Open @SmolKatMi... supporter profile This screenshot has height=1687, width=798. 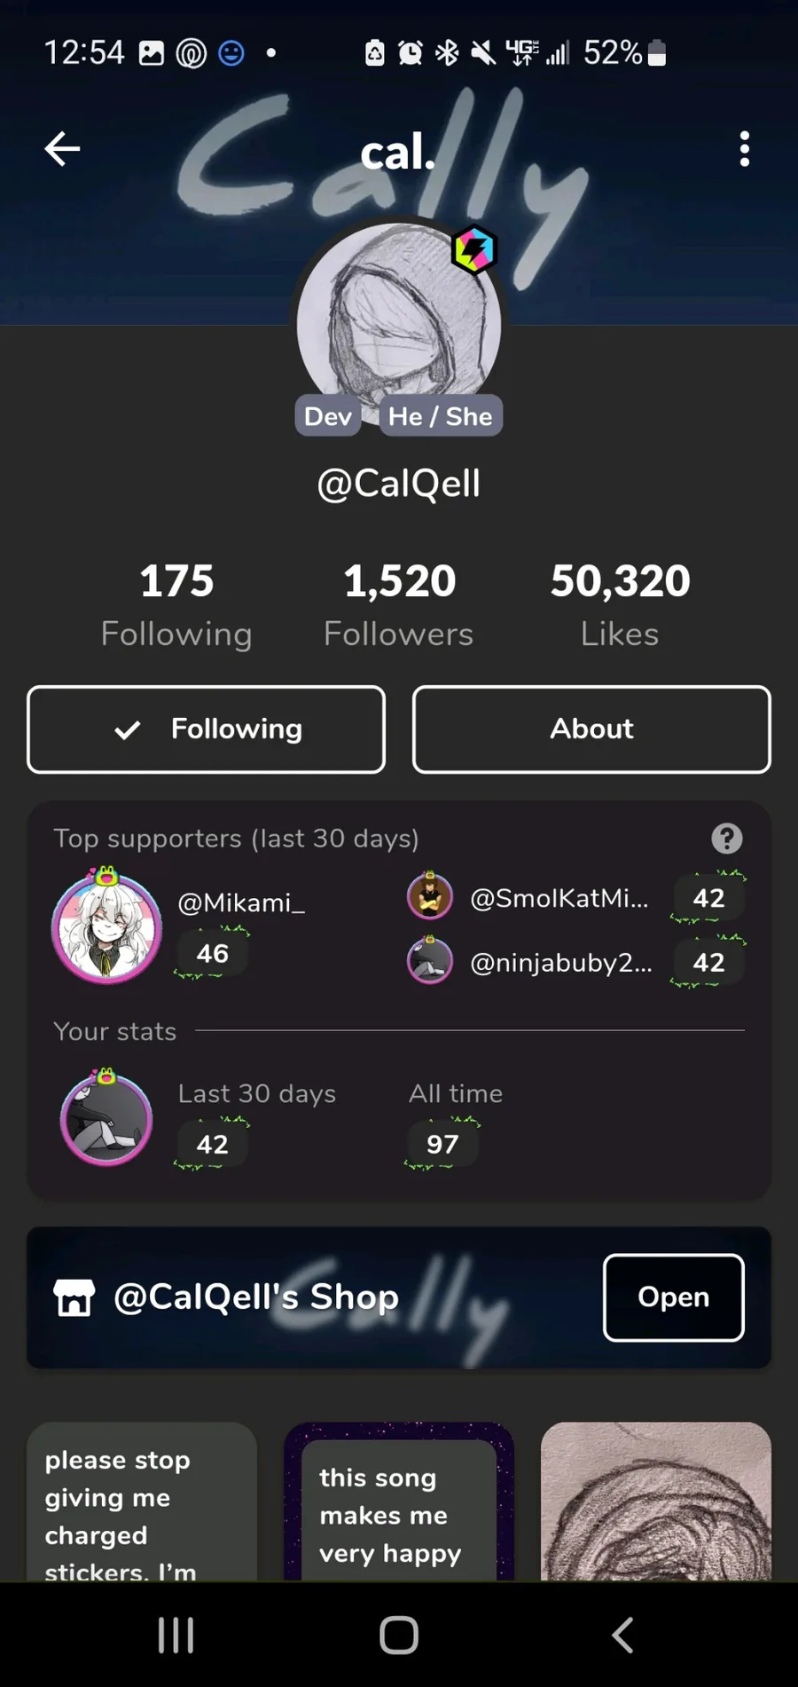pyautogui.click(x=559, y=898)
